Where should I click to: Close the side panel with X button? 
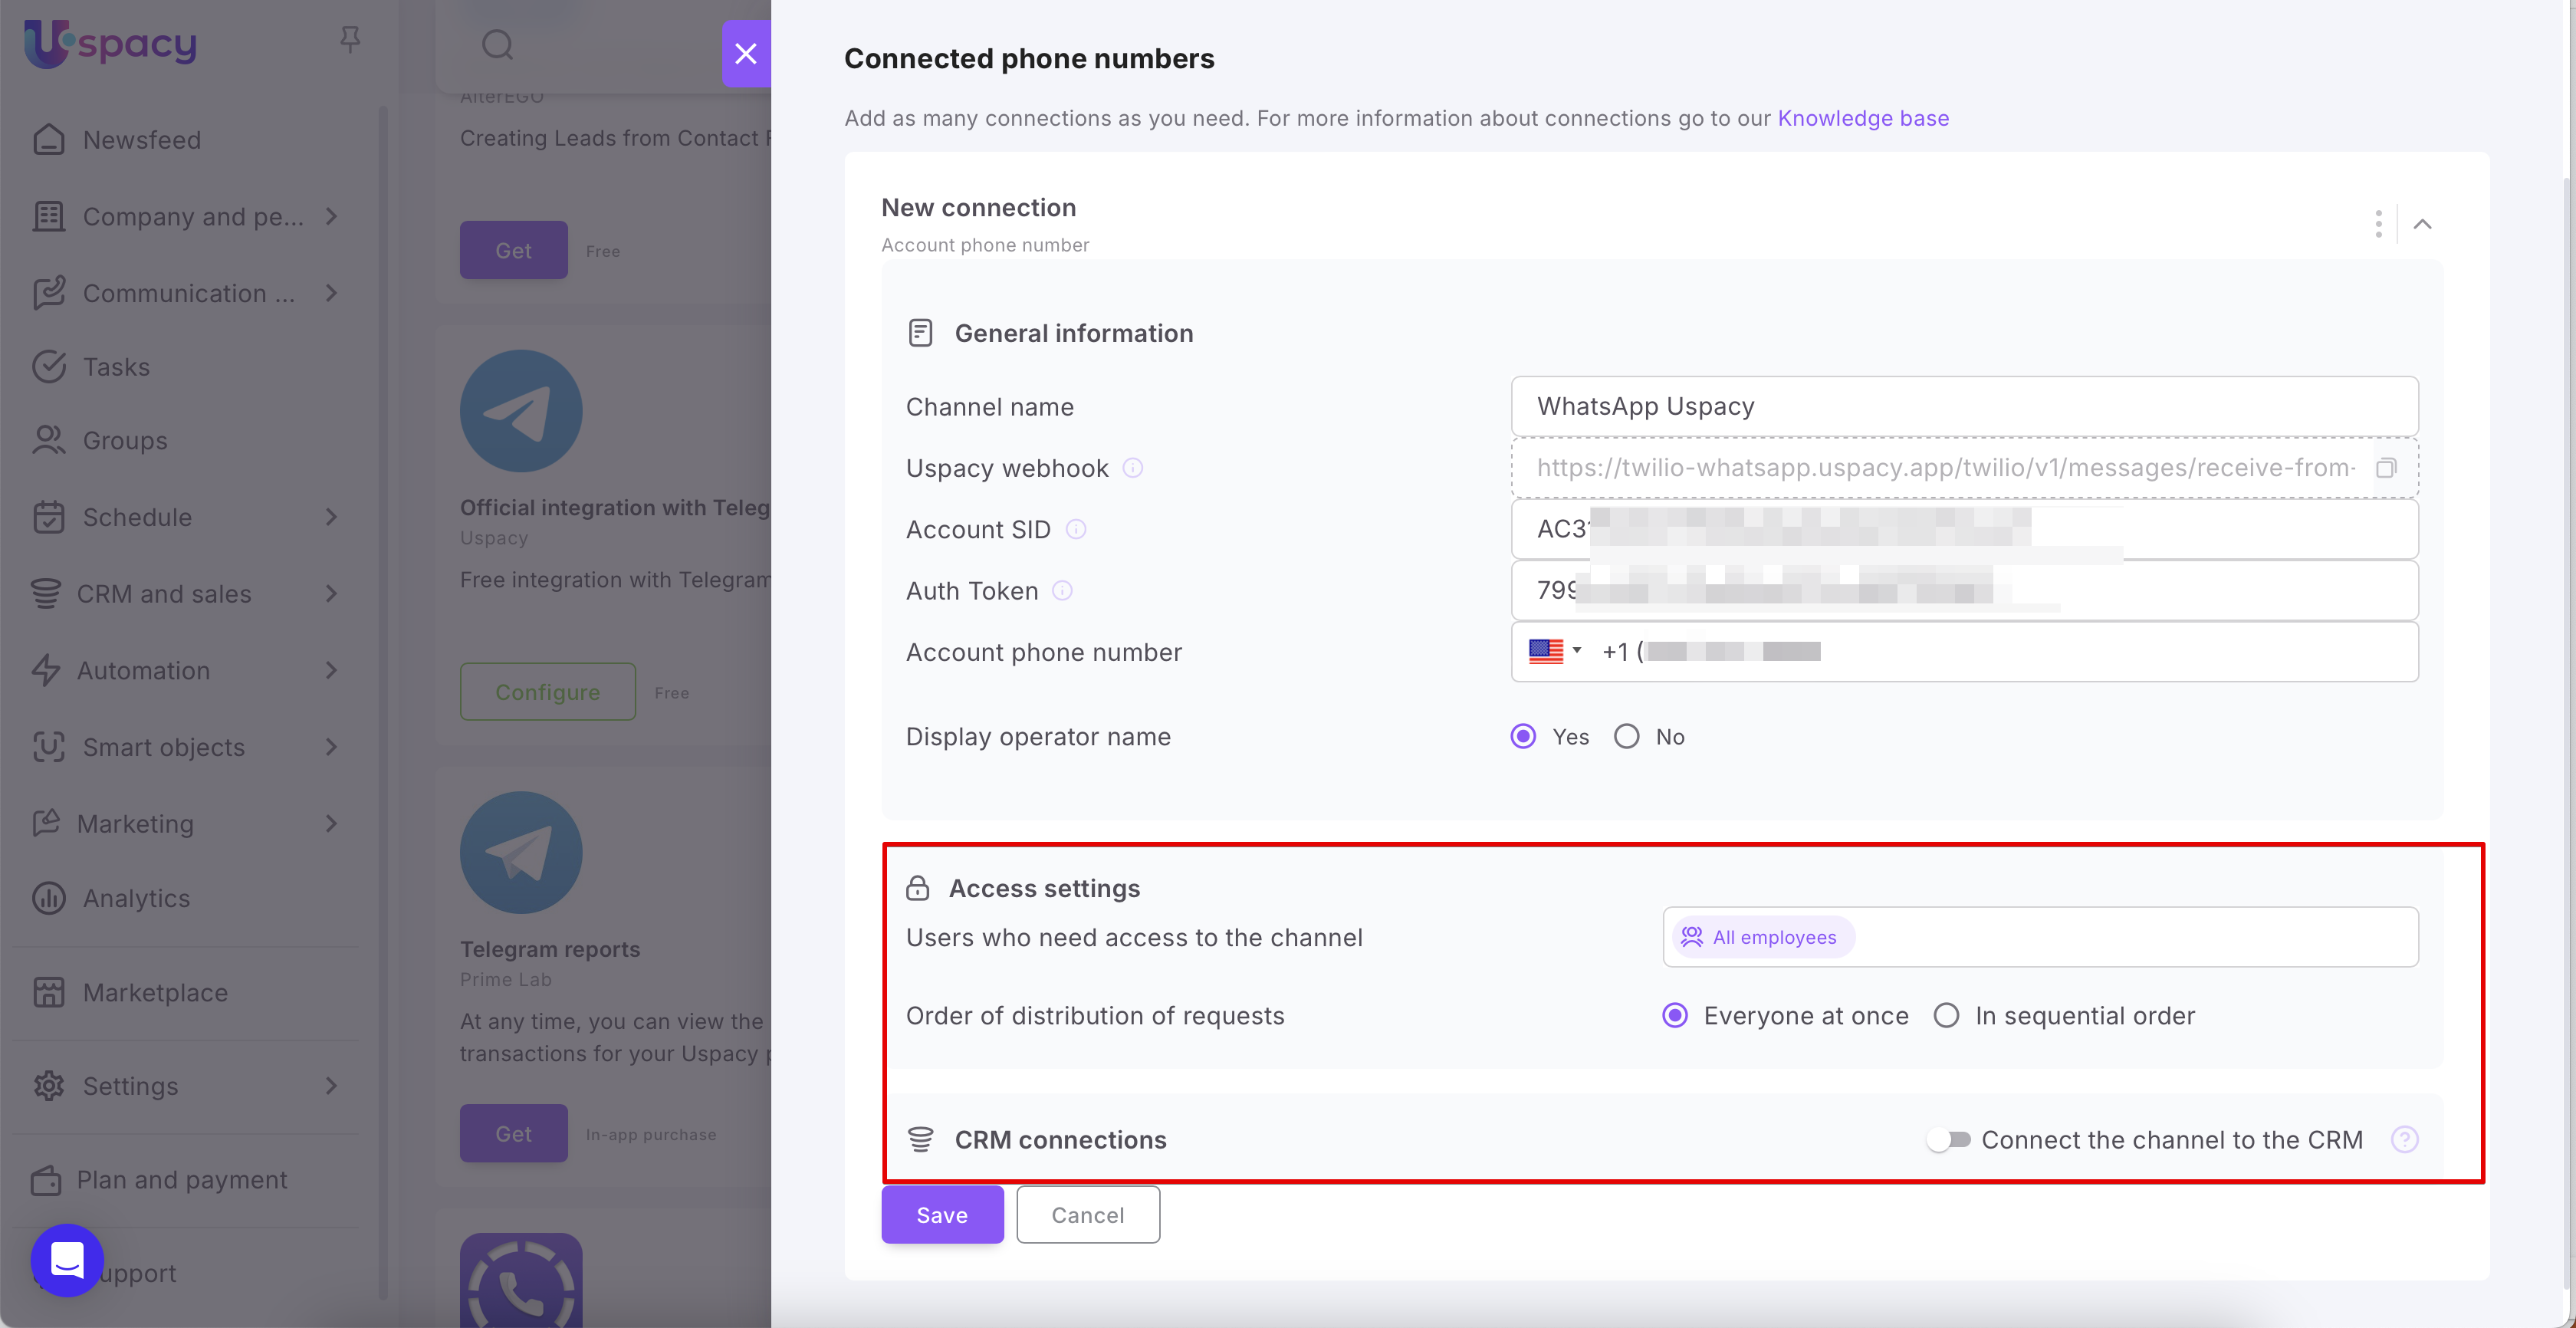(x=746, y=53)
